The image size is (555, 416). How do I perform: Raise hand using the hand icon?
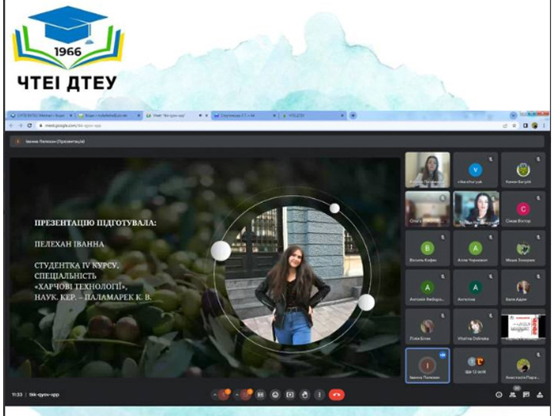304,394
